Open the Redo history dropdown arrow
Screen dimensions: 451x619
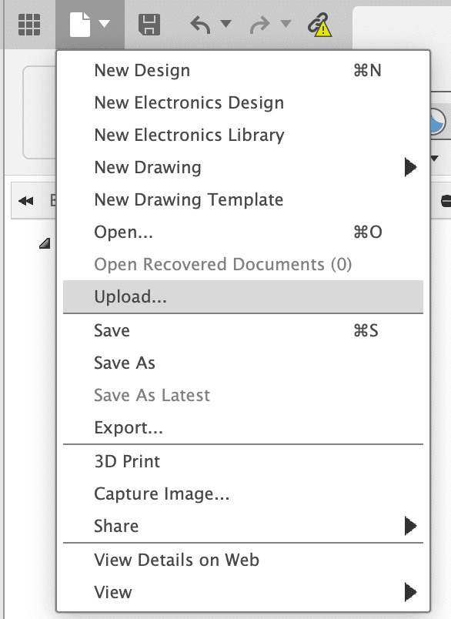[286, 24]
